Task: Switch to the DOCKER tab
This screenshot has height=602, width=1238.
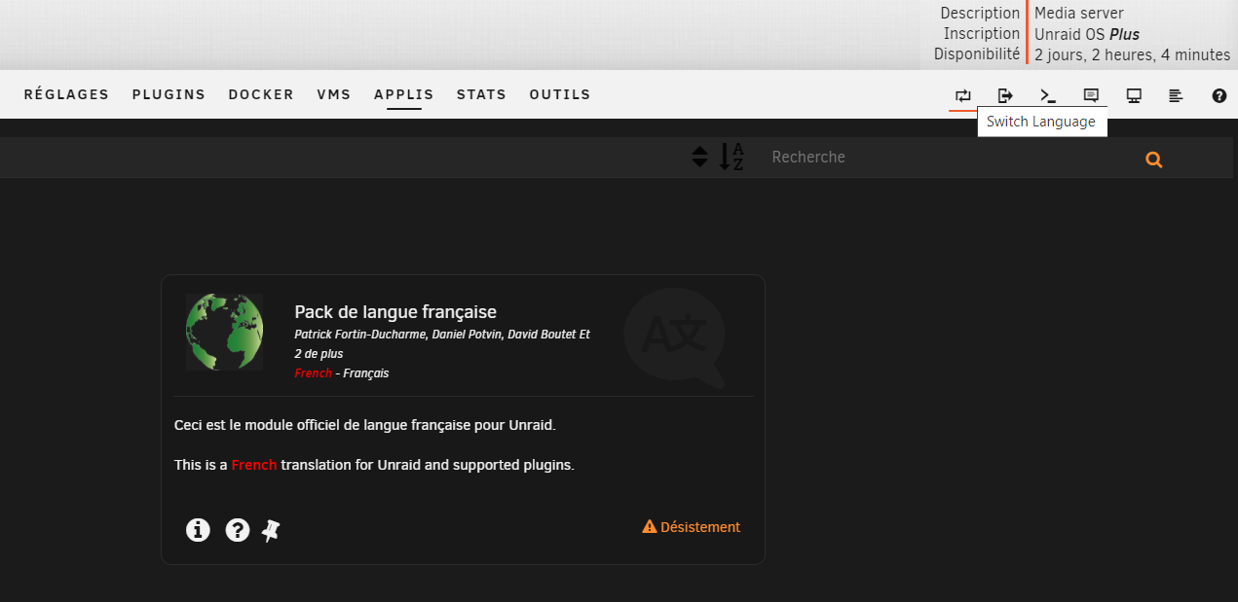Action: click(x=261, y=95)
